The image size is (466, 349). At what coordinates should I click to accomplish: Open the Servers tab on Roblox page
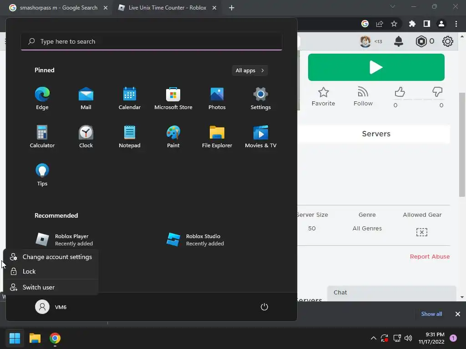coord(376,134)
